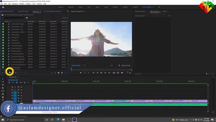Click the find-bin icon beside search field
This screenshot has height=122, width=216.
27,18
